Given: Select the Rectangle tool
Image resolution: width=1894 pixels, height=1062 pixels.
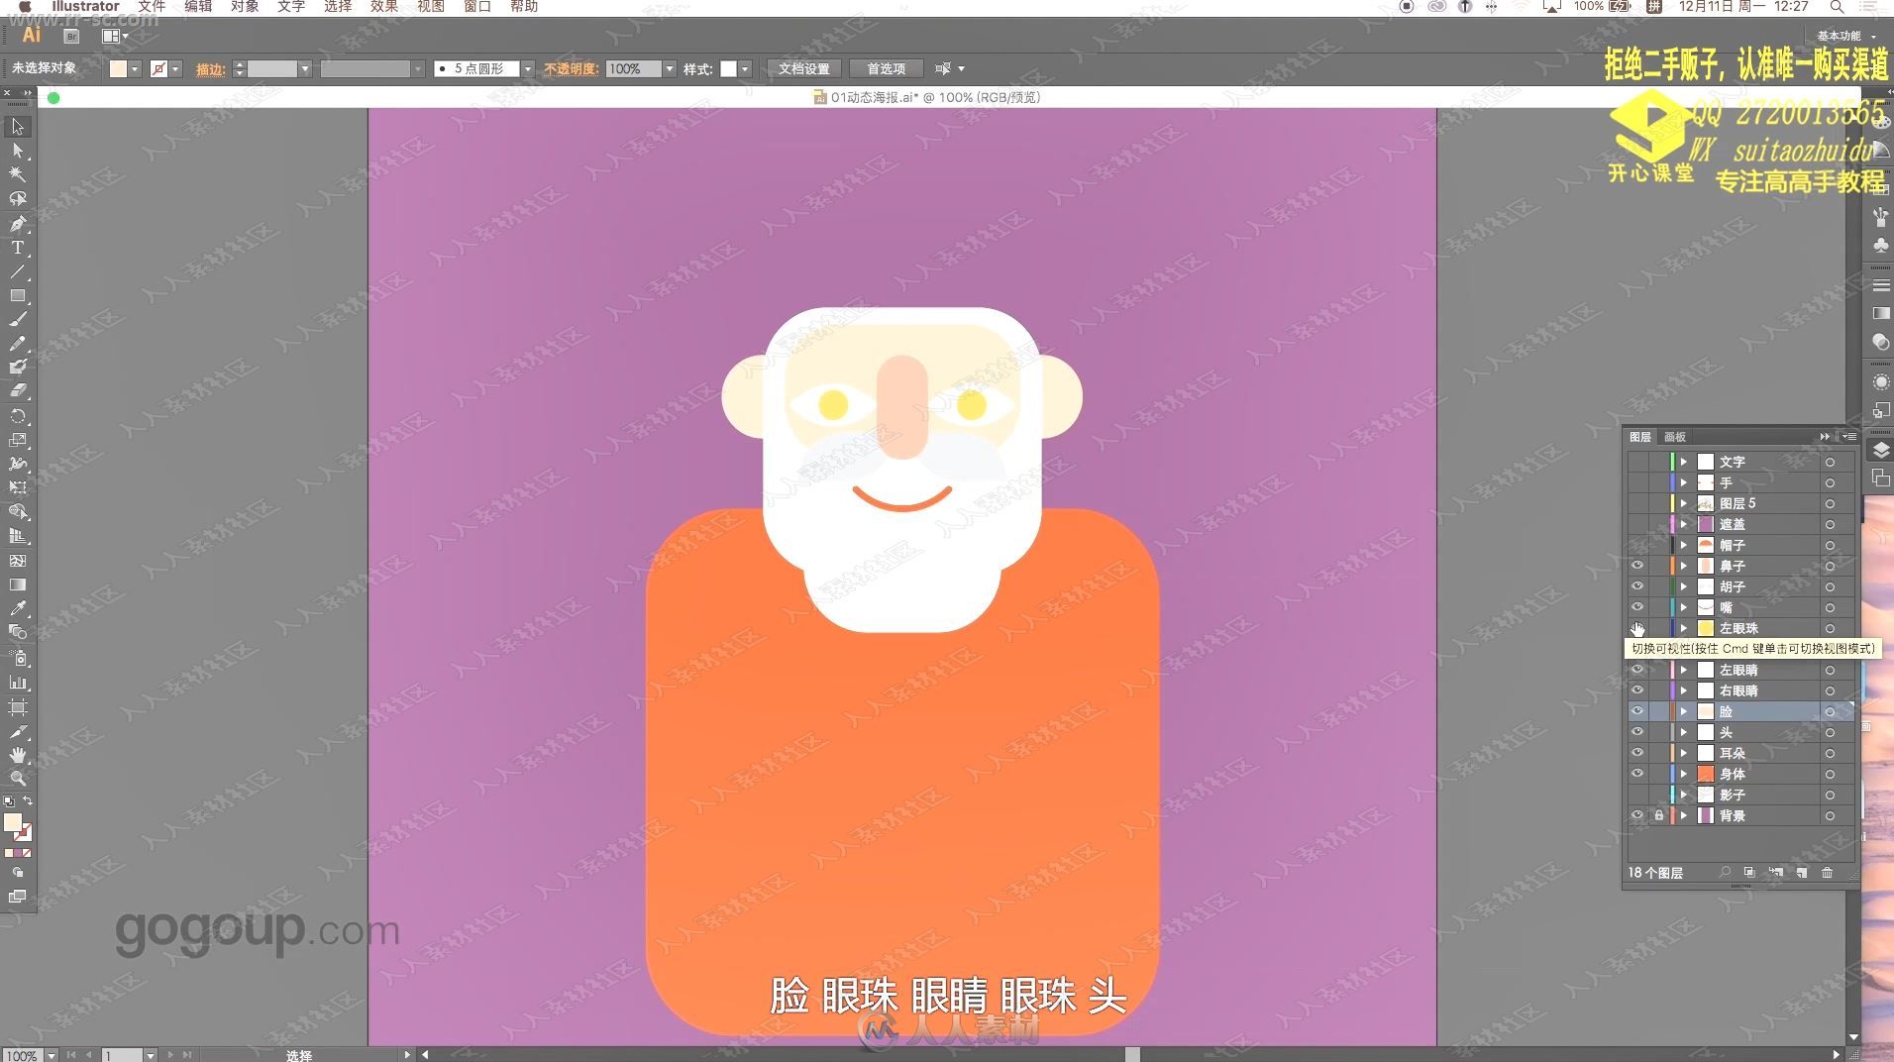Looking at the screenshot, I should click(x=17, y=295).
